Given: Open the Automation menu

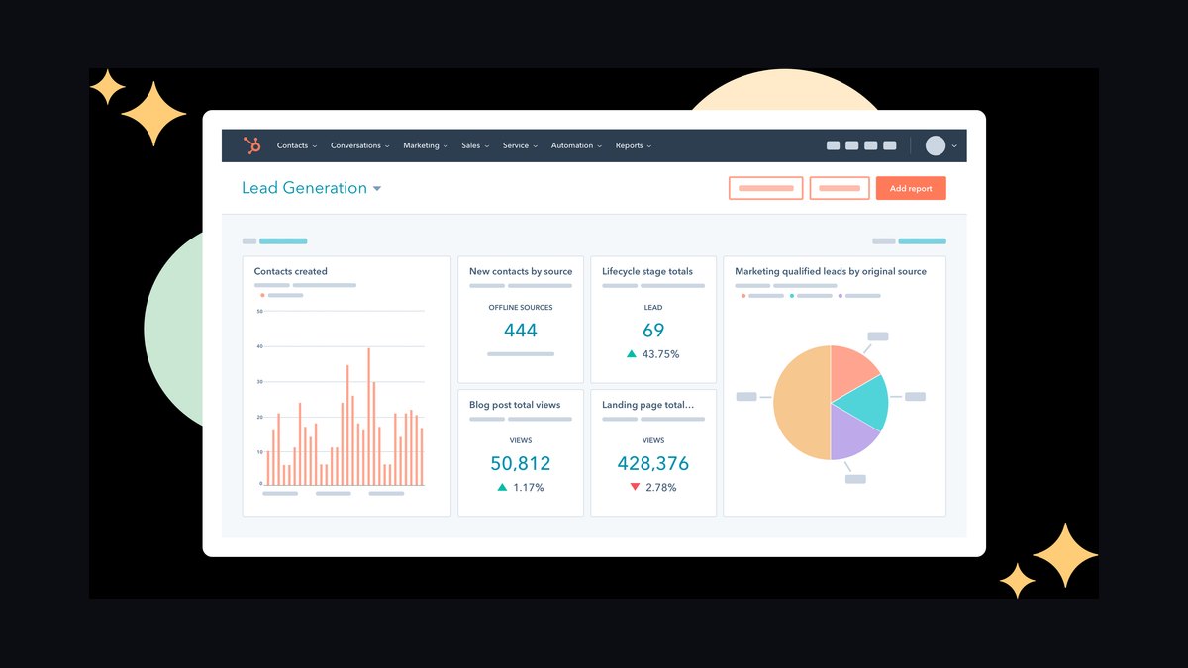Looking at the screenshot, I should [x=577, y=145].
